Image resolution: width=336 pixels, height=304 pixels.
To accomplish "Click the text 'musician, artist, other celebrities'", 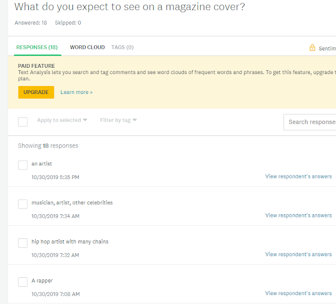I will pyautogui.click(x=72, y=203).
